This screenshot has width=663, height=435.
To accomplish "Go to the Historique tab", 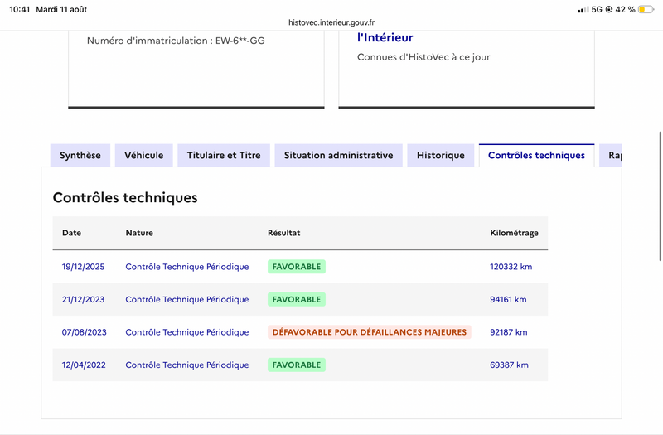I will 441,155.
